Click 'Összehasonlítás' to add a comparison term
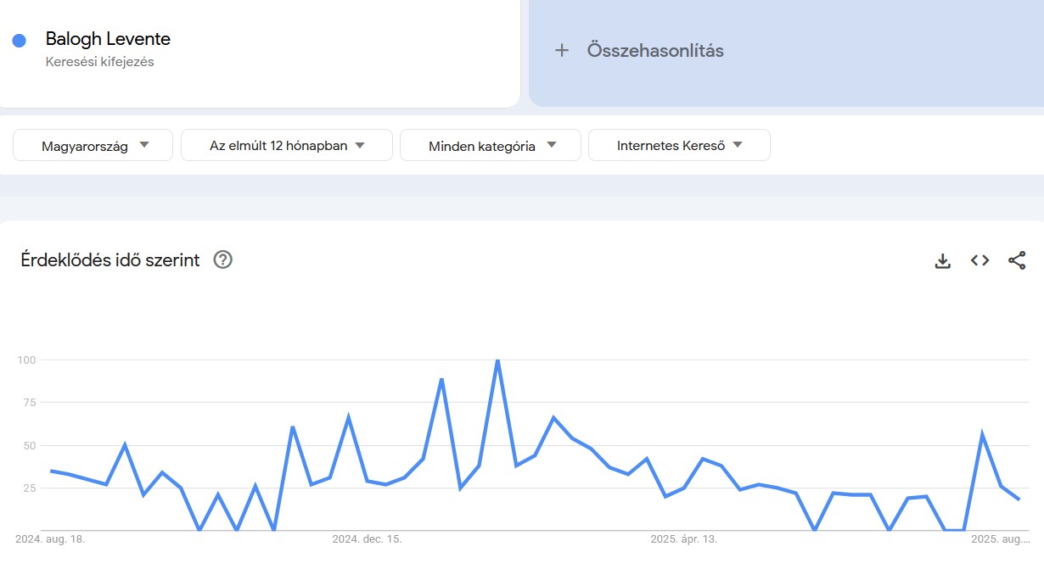Viewport: 1044px width, 580px height. [x=654, y=50]
